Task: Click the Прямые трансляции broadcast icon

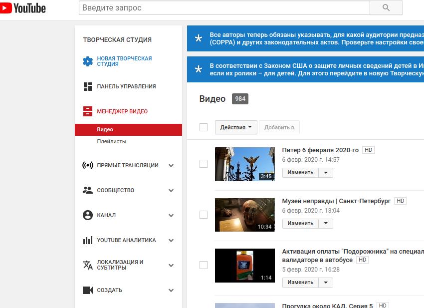Action: point(88,165)
